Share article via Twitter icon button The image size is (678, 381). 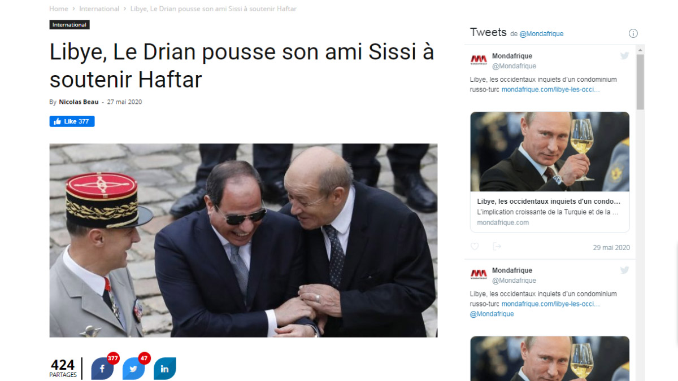[133, 369]
